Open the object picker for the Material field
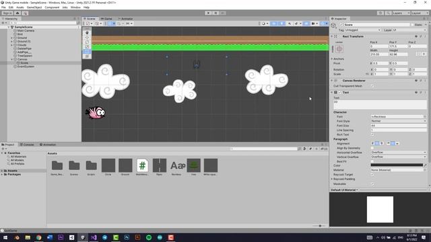 (x=425, y=170)
